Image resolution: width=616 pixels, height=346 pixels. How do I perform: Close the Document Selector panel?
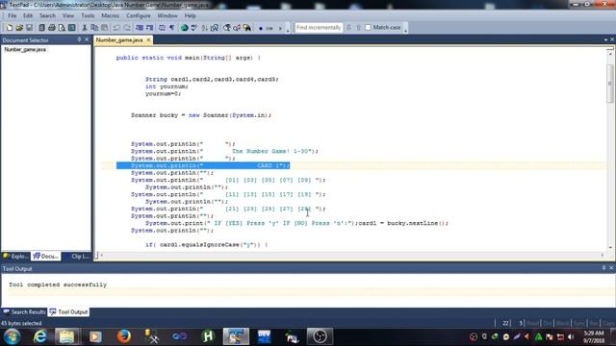pos(87,39)
